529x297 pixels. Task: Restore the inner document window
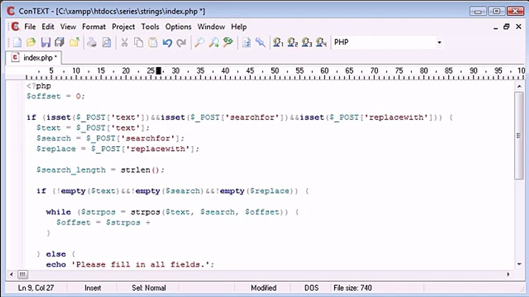pyautogui.click(x=507, y=27)
